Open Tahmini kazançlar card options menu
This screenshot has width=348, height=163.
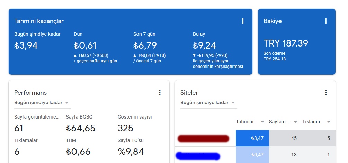coord(243,21)
